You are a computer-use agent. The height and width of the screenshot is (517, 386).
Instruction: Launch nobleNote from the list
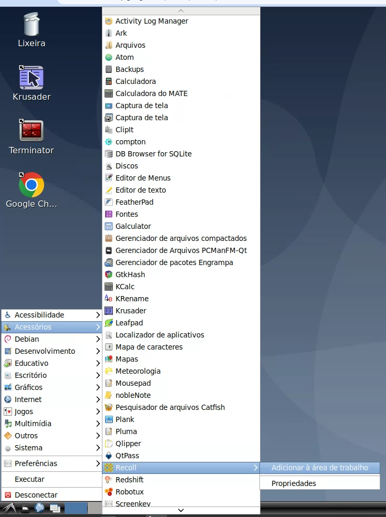[x=181, y=395]
